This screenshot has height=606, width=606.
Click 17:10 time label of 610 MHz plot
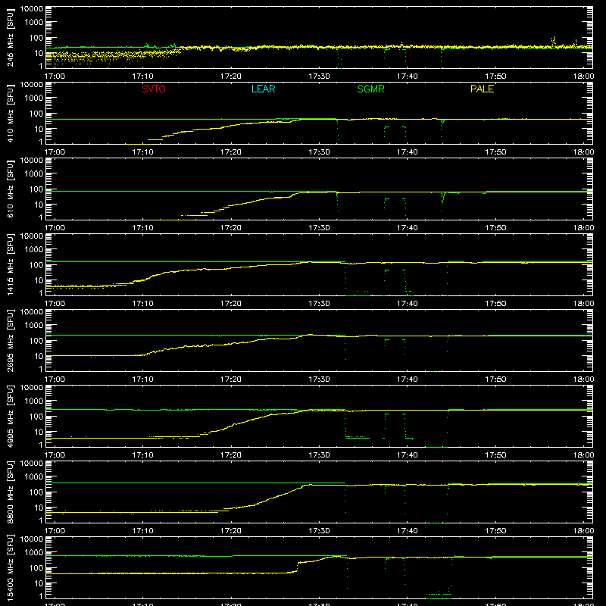142,228
